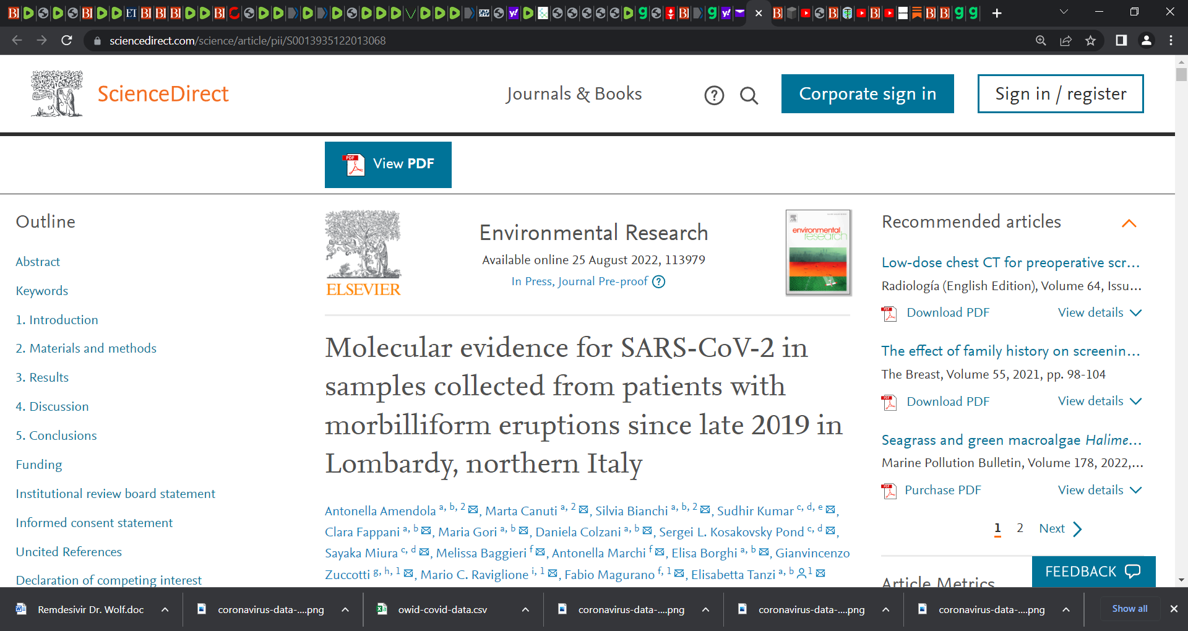
Task: Expand View details for family history article
Action: [x=1100, y=401]
